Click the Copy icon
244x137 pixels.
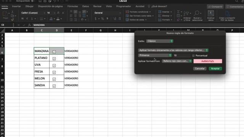[x=13, y=16]
